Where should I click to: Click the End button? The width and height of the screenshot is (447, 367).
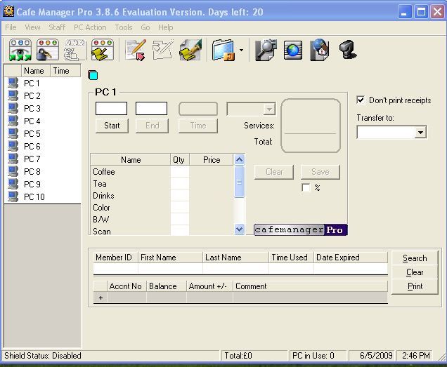click(153, 126)
